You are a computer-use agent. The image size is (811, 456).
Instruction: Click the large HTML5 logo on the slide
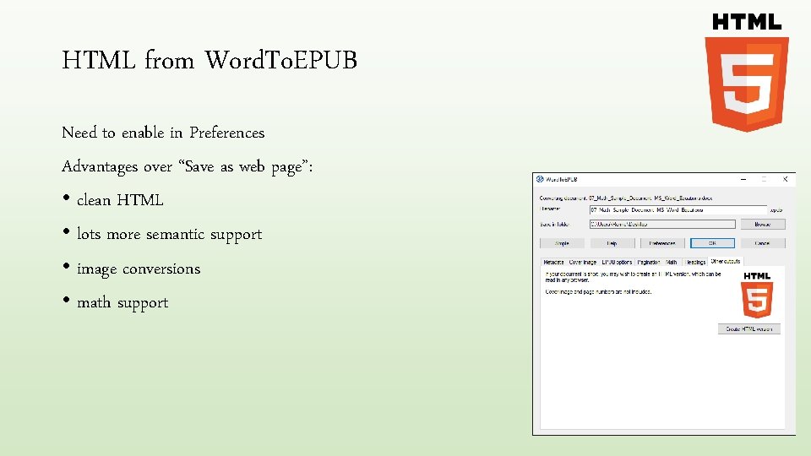pyautogui.click(x=747, y=73)
